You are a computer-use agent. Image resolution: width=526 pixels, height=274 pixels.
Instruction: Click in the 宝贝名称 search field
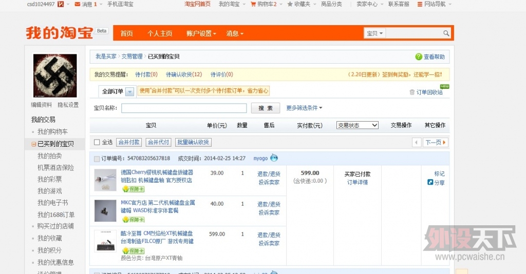coord(184,108)
